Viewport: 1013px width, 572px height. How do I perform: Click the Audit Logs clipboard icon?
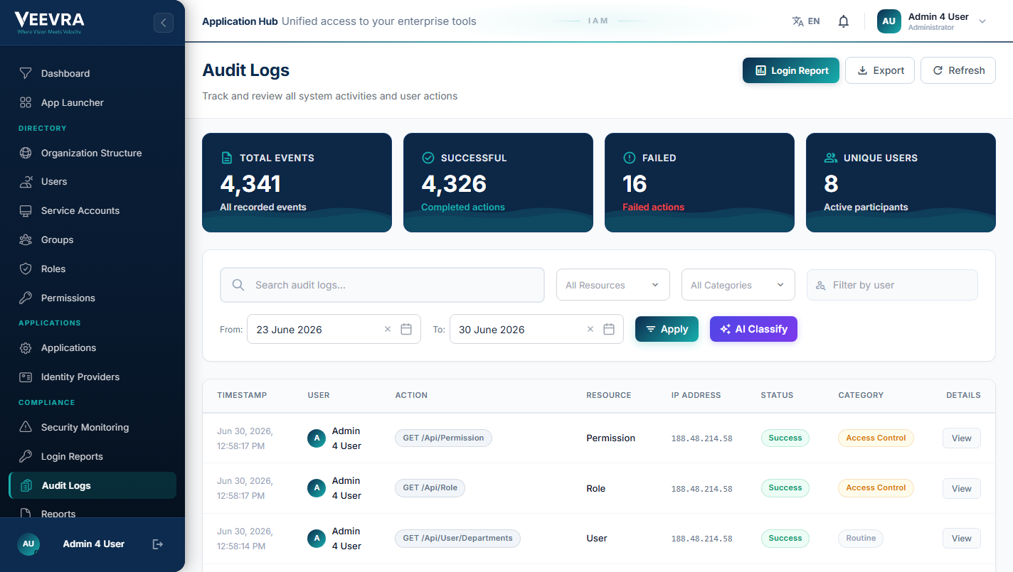tap(26, 485)
